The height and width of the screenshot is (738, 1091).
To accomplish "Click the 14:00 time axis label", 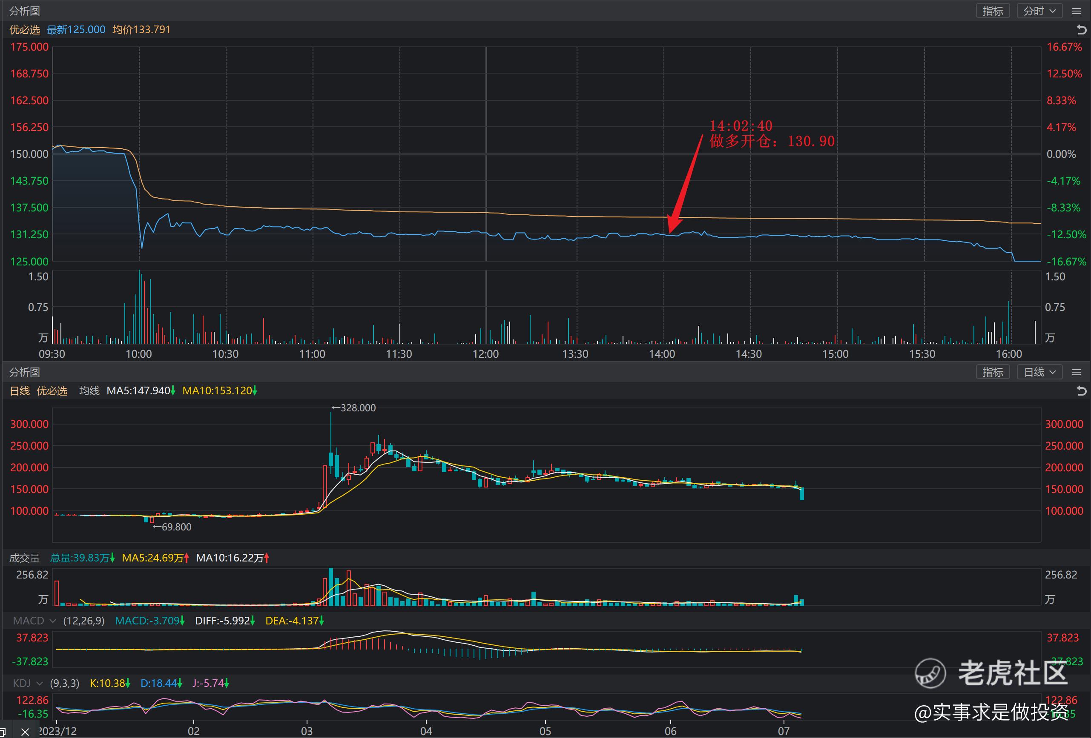I will 662,354.
